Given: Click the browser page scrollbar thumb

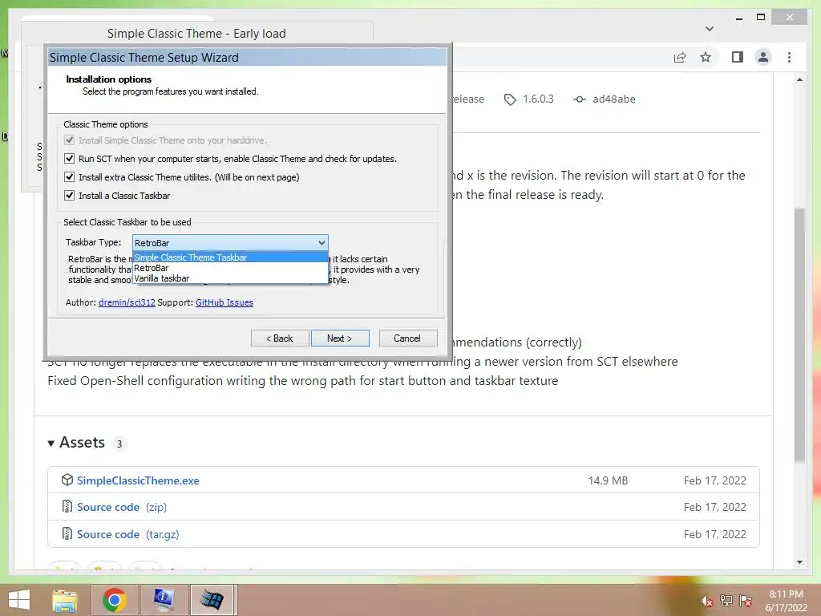Looking at the screenshot, I should click(799, 335).
